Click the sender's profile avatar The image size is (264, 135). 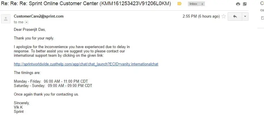coord(6,19)
